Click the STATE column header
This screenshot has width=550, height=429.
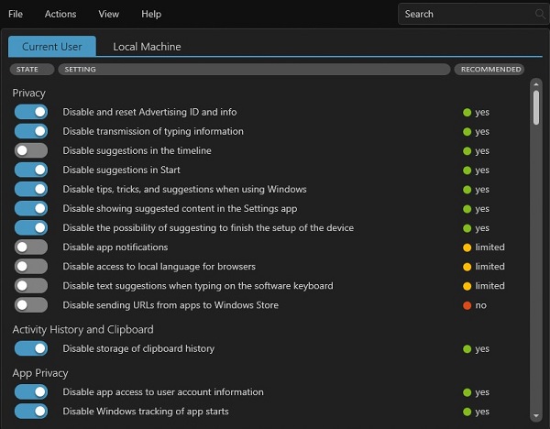tap(32, 69)
